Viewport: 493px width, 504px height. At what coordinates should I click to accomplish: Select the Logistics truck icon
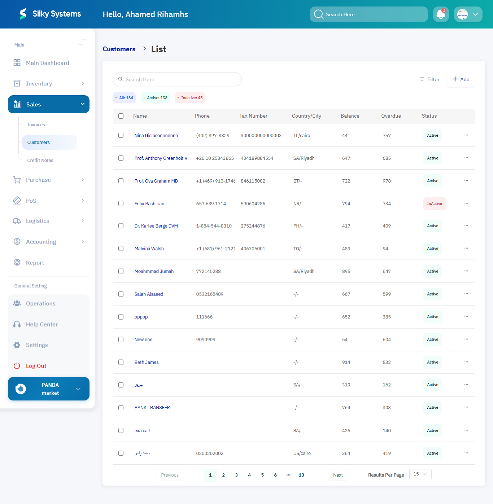pos(17,221)
